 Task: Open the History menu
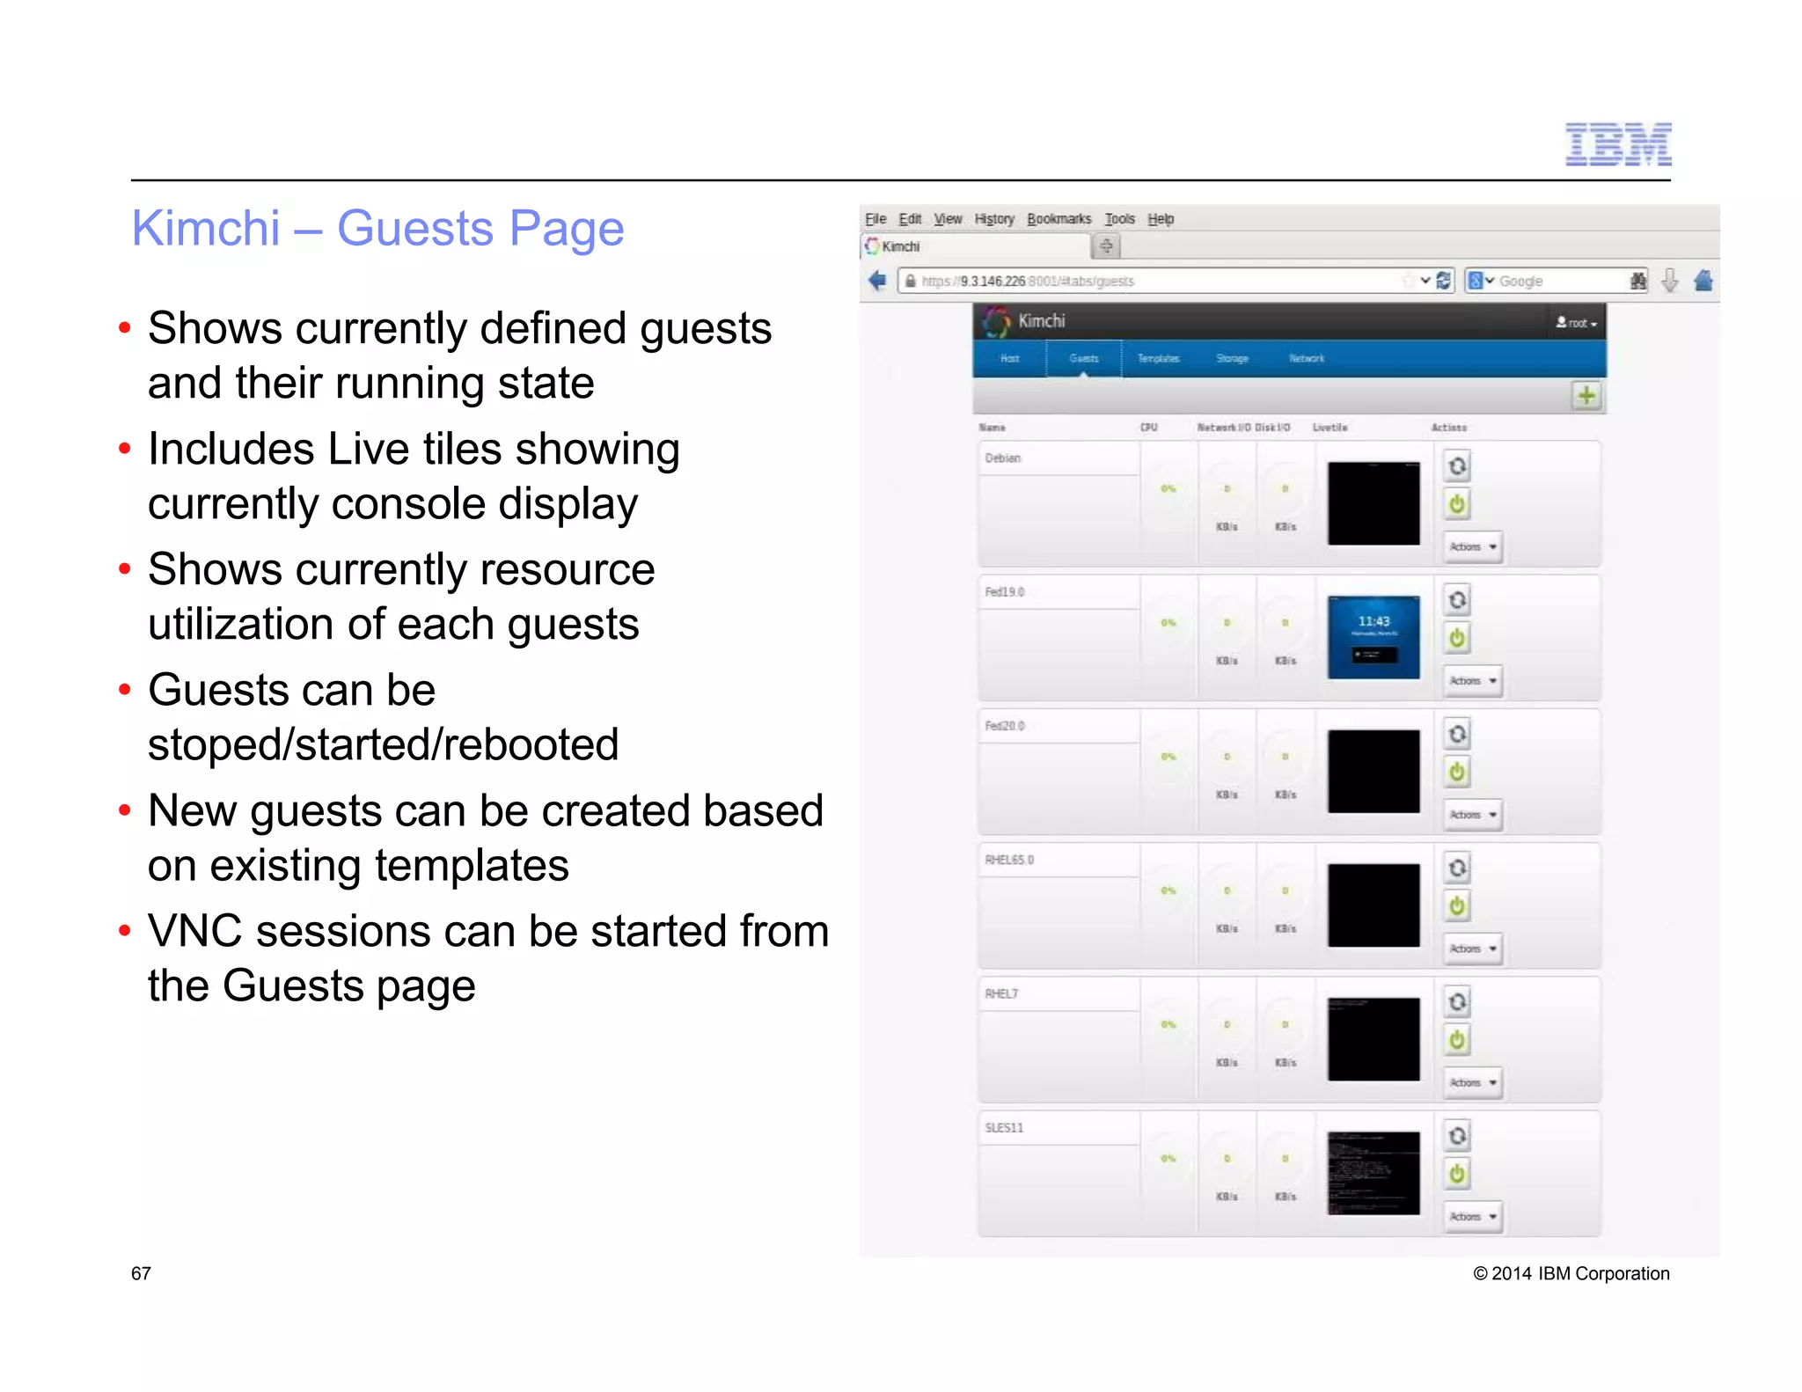click(x=994, y=218)
